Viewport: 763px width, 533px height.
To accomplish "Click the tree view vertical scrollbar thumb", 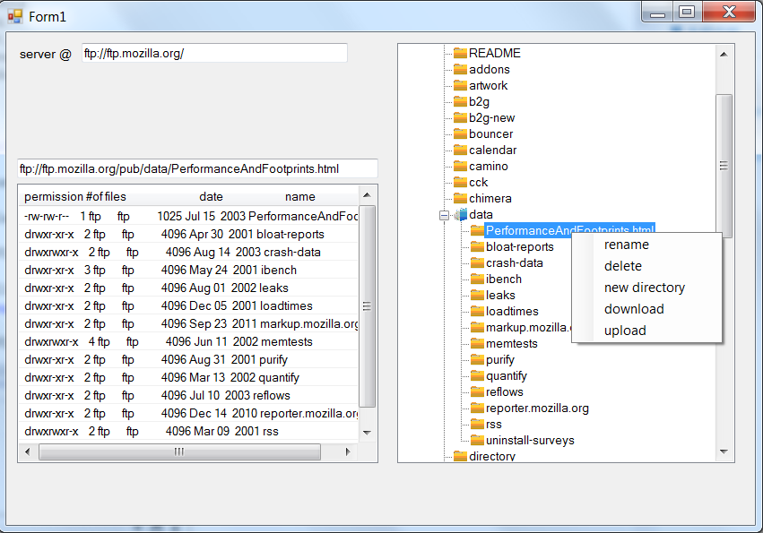I will [x=724, y=166].
